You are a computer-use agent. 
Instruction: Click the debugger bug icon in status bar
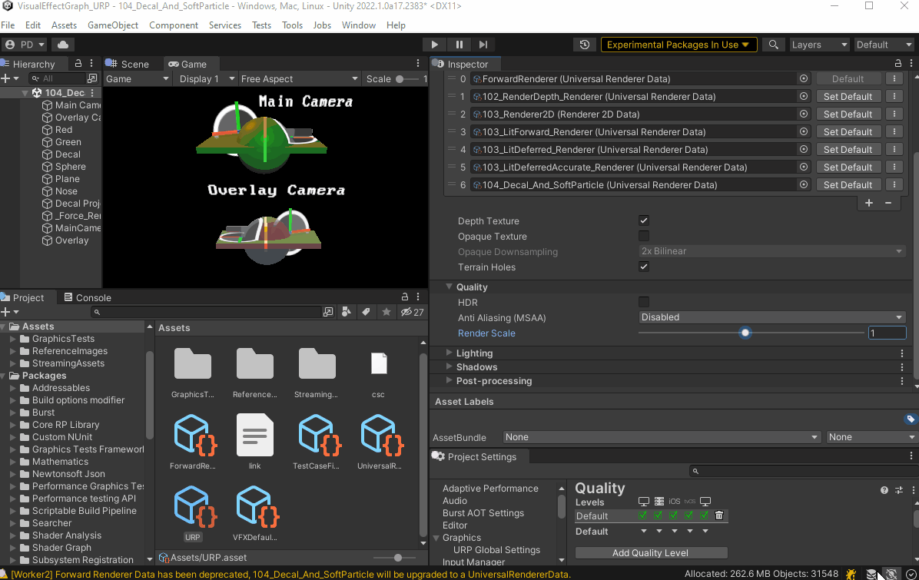(851, 574)
